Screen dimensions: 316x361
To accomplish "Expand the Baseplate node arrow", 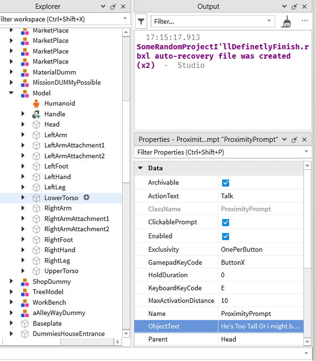I will pyautogui.click(x=11, y=323).
